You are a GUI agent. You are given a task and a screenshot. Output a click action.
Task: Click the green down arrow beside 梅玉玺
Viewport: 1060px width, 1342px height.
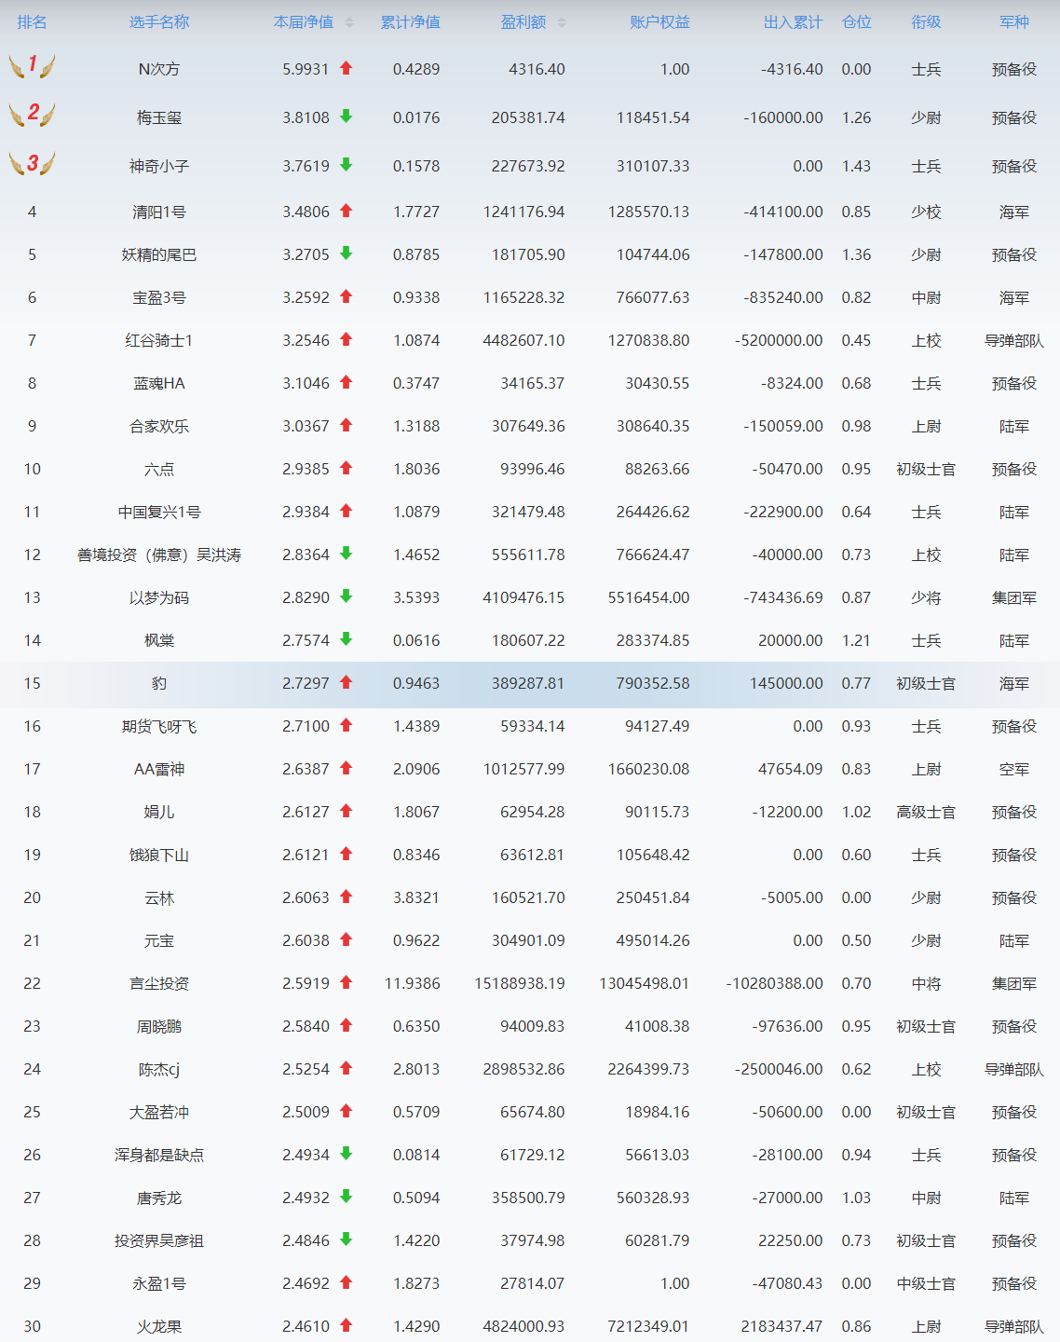tap(347, 116)
